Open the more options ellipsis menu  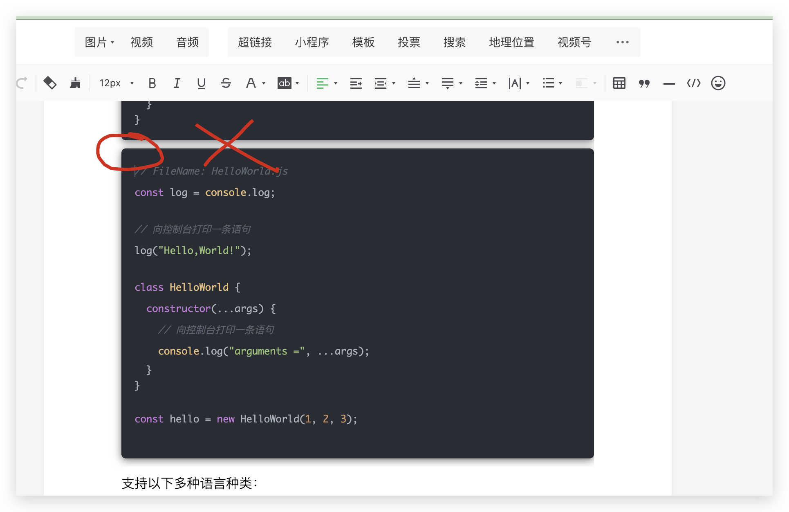coord(622,42)
